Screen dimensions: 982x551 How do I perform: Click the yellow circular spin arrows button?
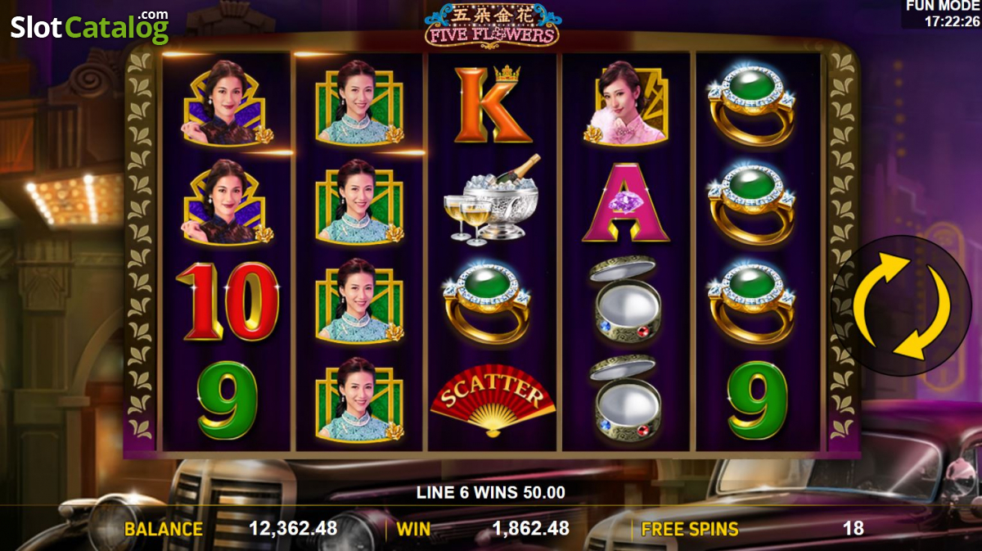click(x=901, y=306)
